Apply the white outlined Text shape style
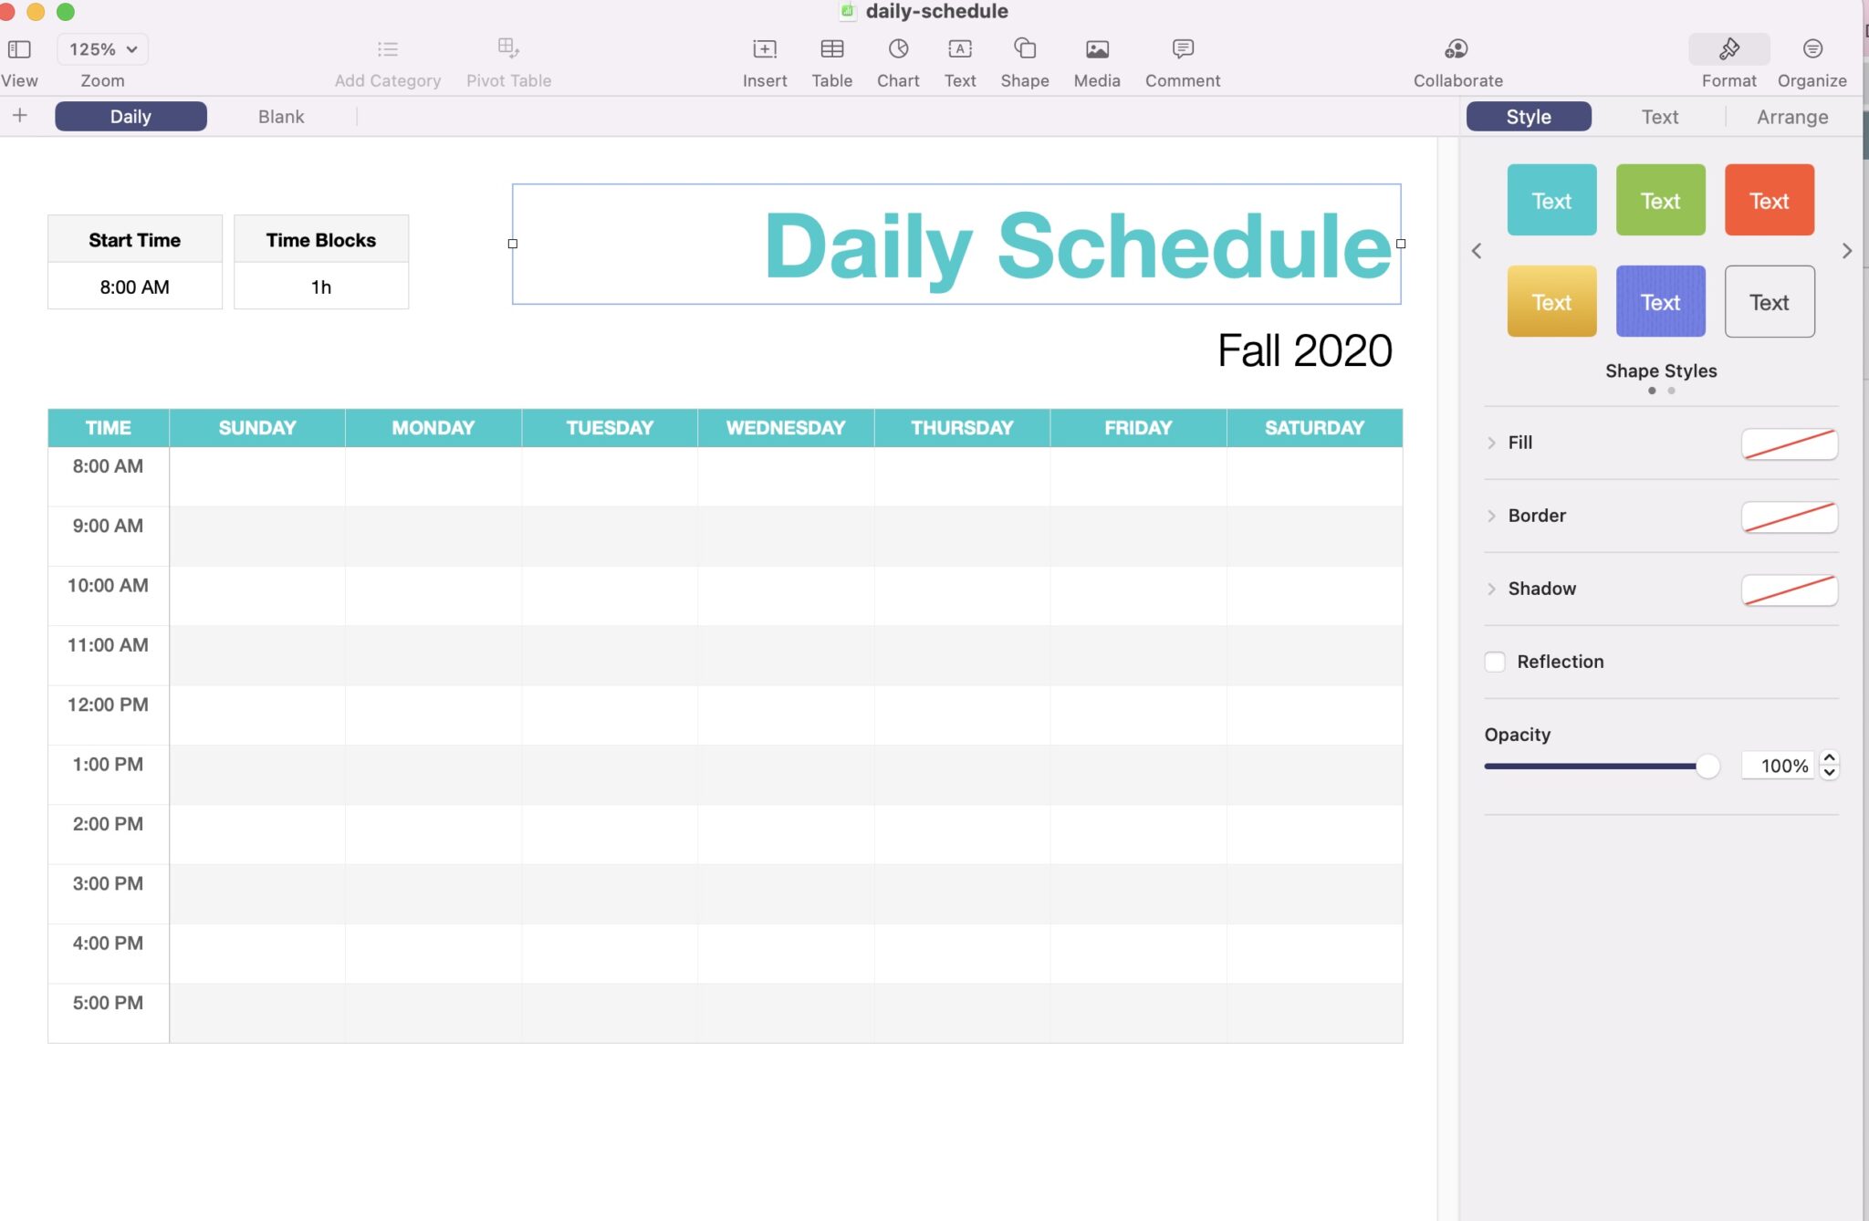This screenshot has width=1869, height=1221. [1769, 301]
